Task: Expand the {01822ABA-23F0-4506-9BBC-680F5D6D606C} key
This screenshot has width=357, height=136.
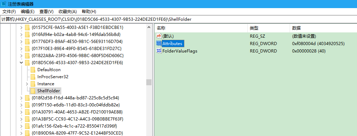Action: point(21,56)
